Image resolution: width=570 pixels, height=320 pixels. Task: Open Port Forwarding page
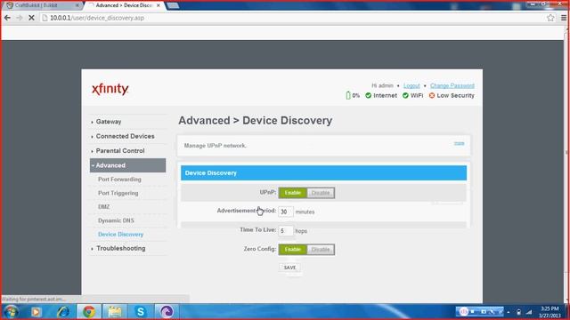(119, 180)
